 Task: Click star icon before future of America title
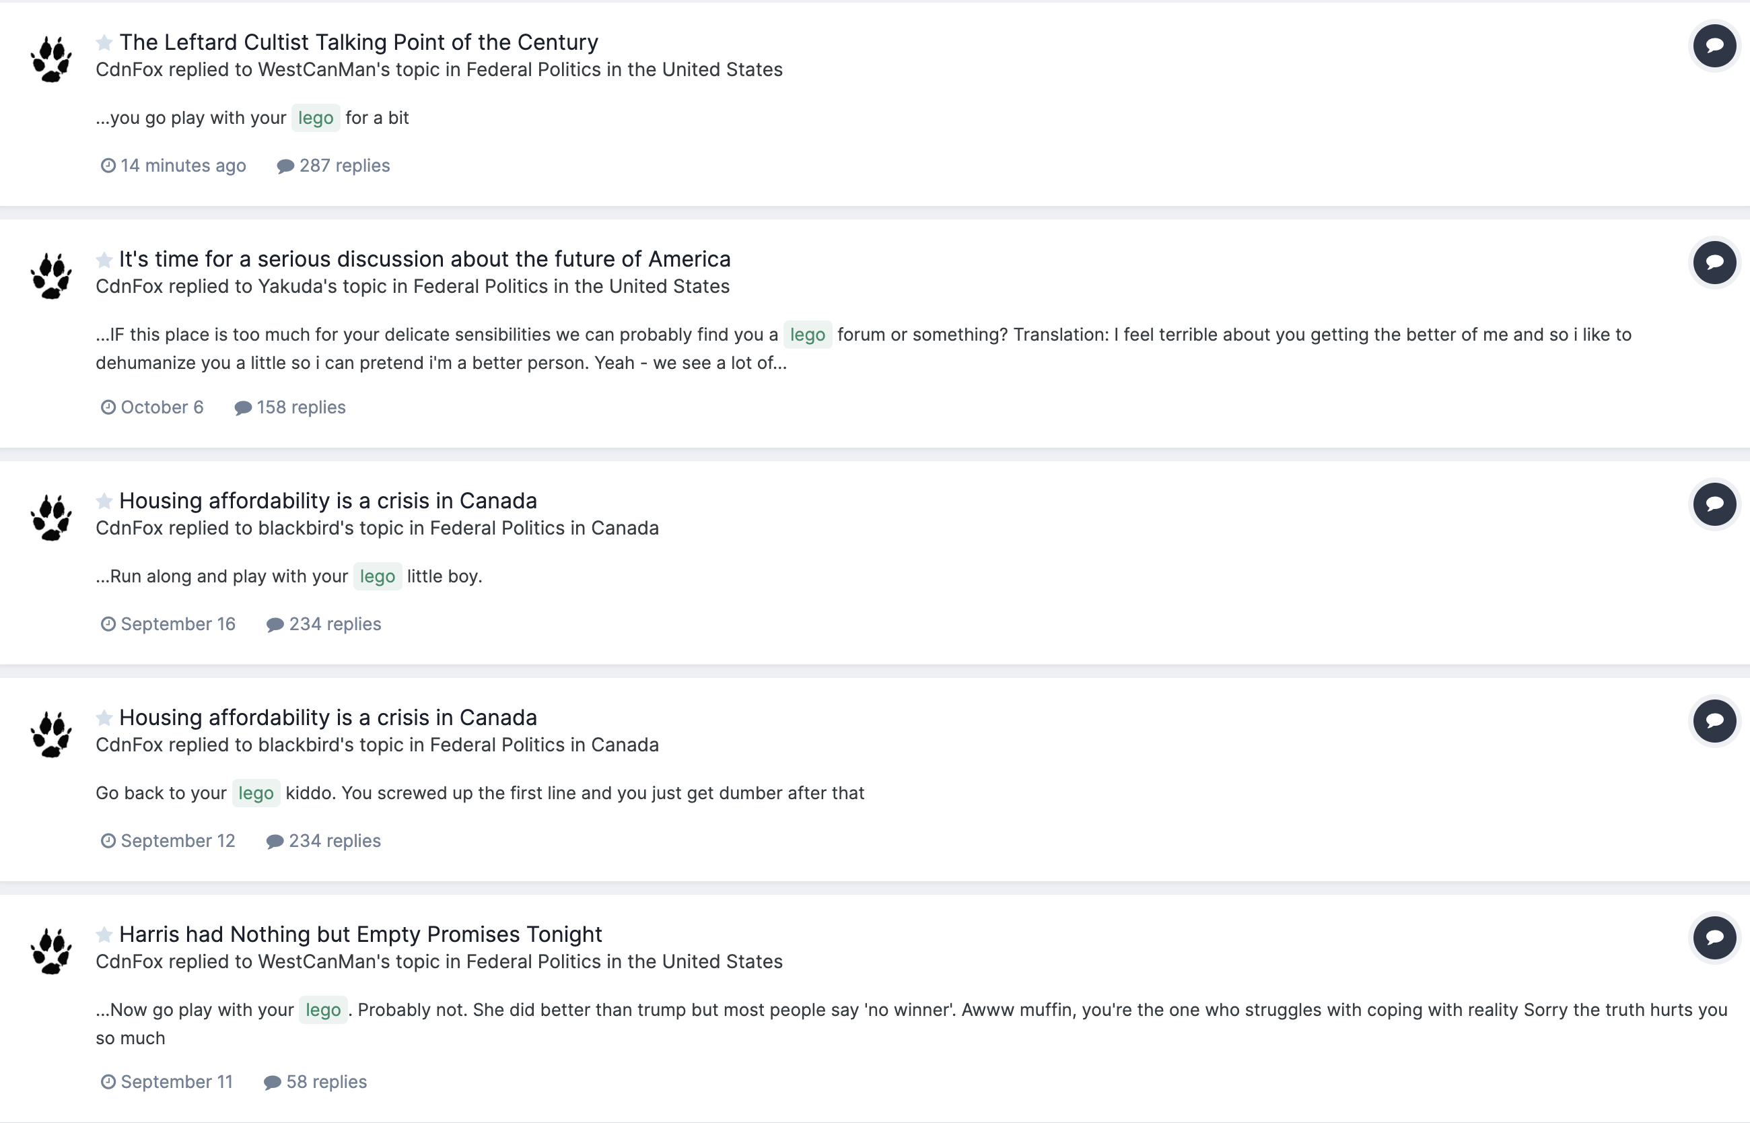104,259
